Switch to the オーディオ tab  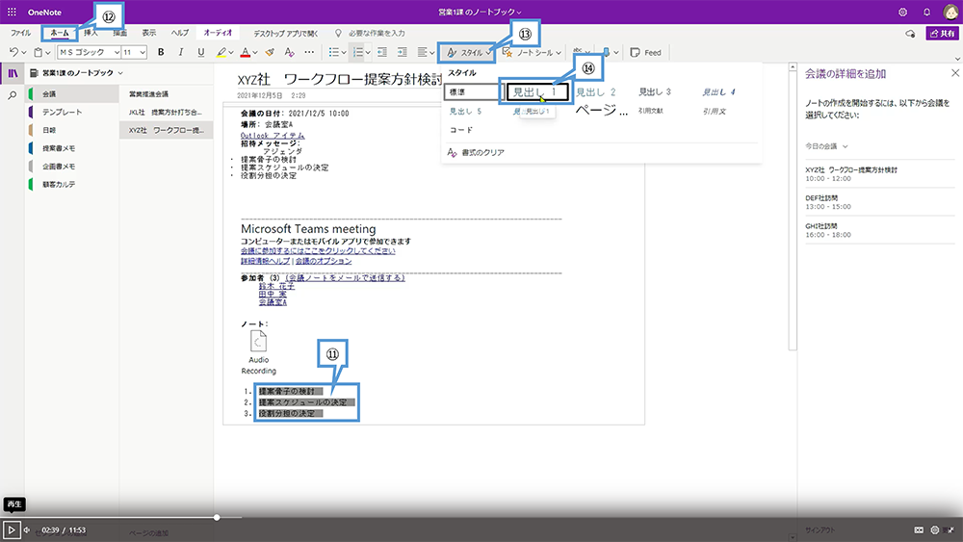[x=218, y=33]
